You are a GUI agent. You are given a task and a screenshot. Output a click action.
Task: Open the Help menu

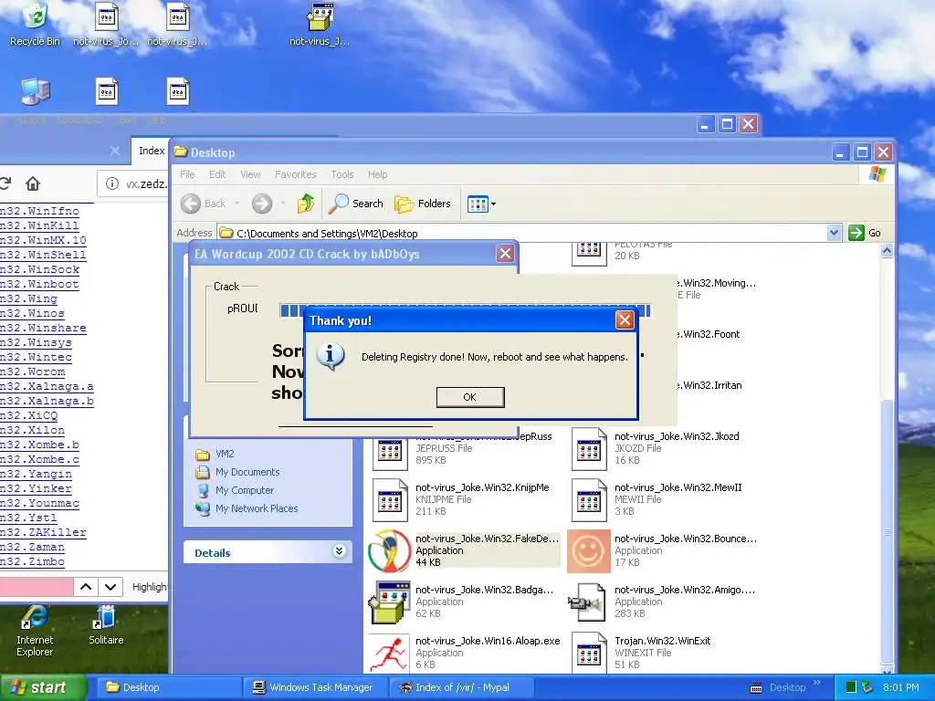point(377,174)
